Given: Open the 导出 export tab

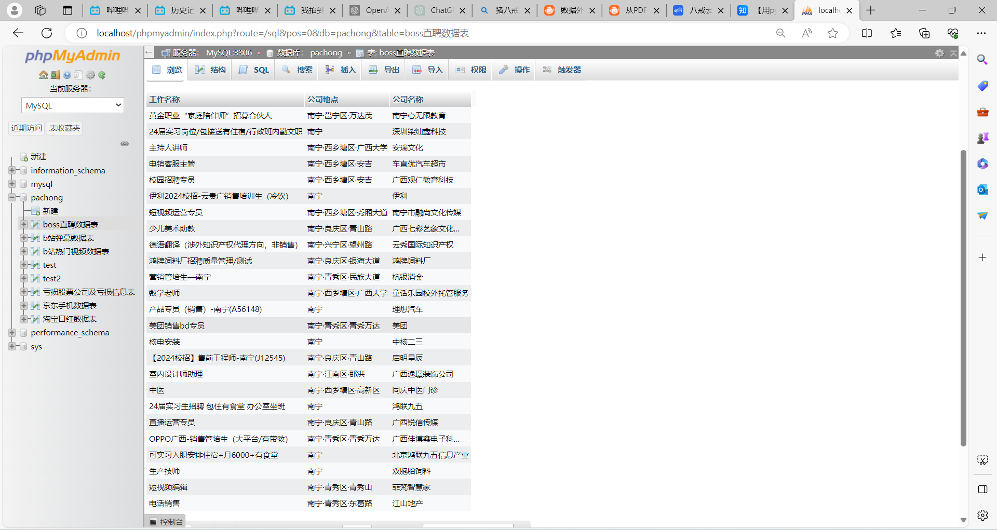Looking at the screenshot, I should click(x=384, y=70).
